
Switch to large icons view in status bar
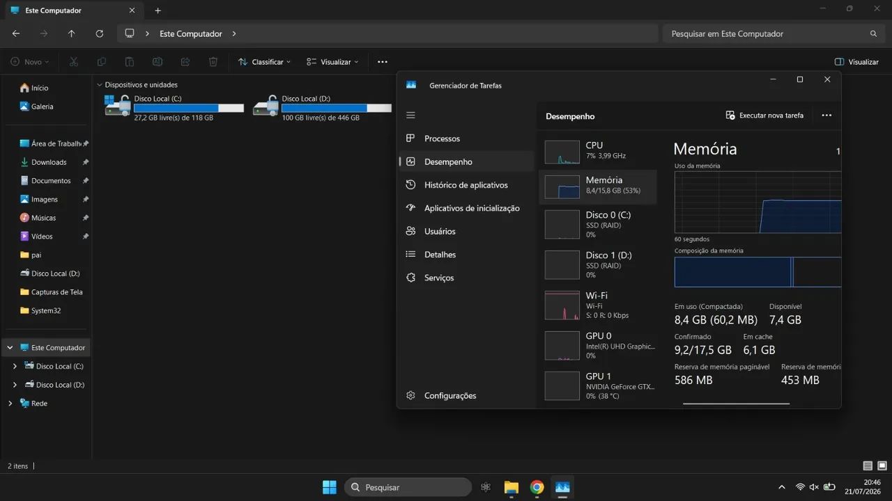[882, 466]
